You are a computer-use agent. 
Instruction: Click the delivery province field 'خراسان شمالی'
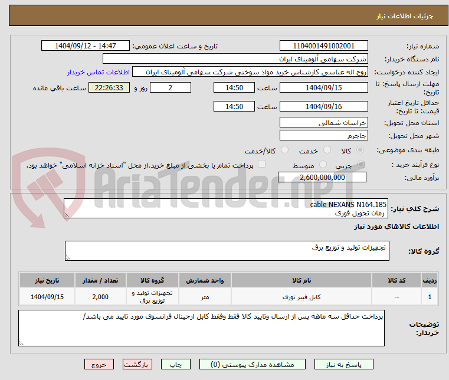[x=323, y=123]
